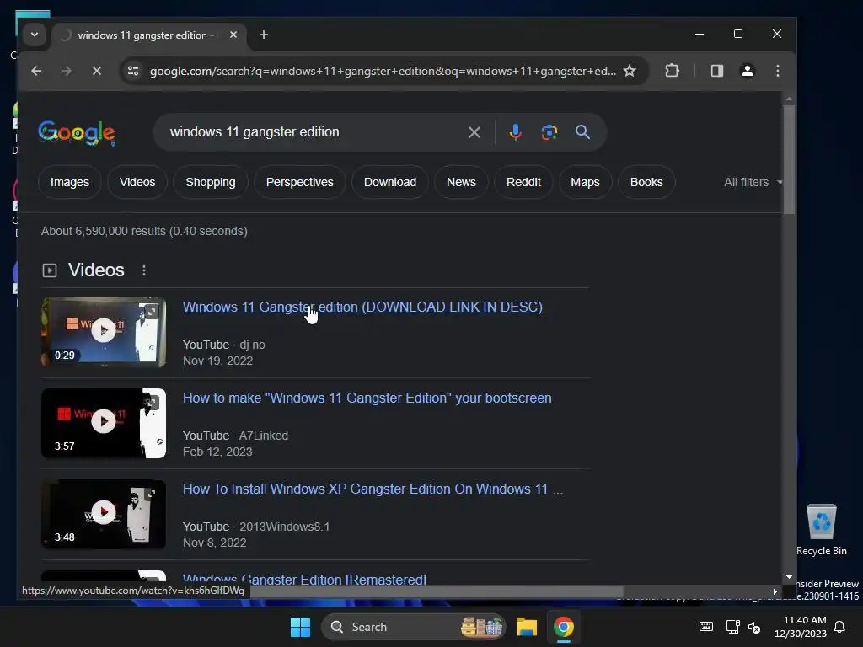Click the vertical page scrollbar thumb
863x647 pixels.
pyautogui.click(x=789, y=159)
